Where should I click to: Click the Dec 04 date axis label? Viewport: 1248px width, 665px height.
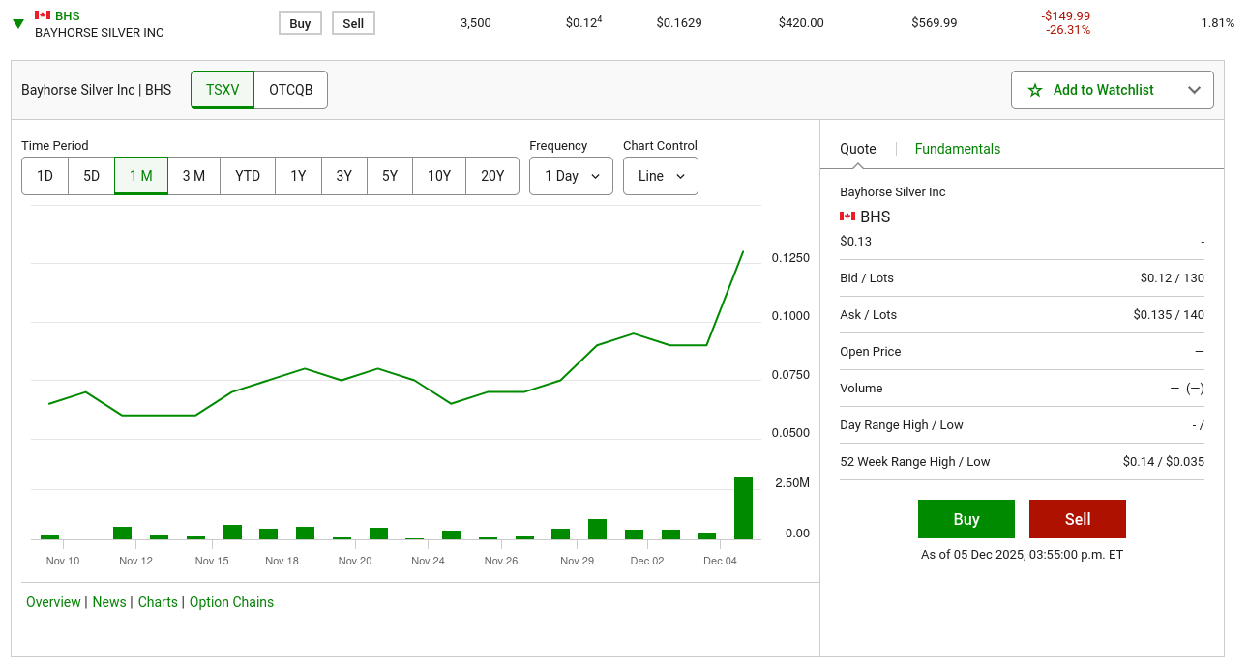[720, 561]
